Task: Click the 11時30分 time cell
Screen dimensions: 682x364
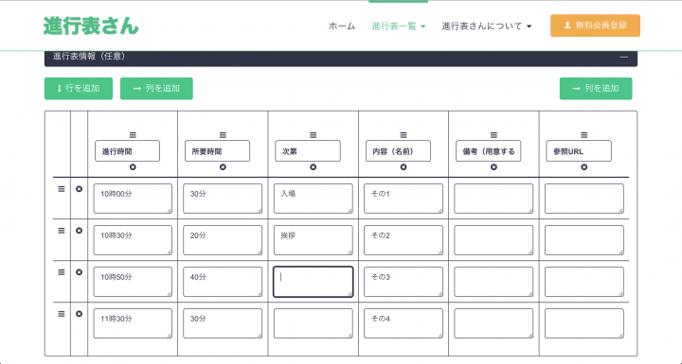Action: pyautogui.click(x=133, y=323)
